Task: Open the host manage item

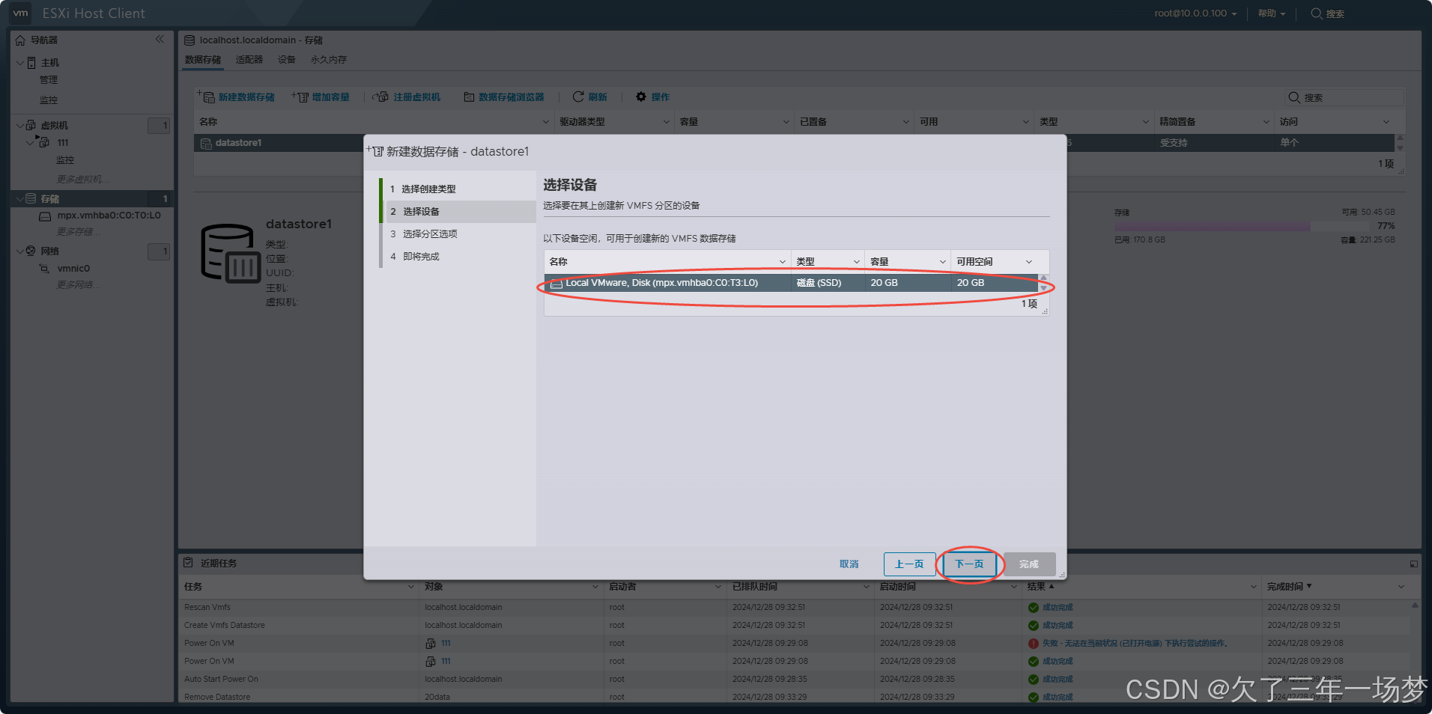Action: point(49,80)
